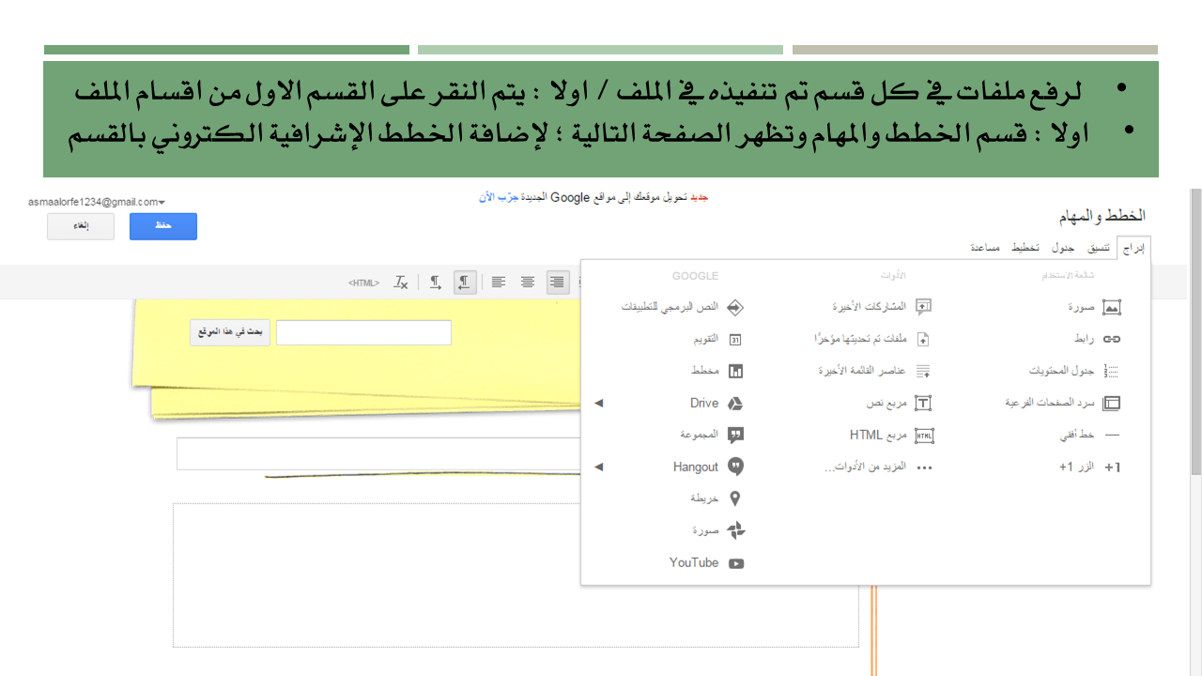Click the Cancel (إلغاء) button
This screenshot has height=676, width=1202.
(81, 226)
